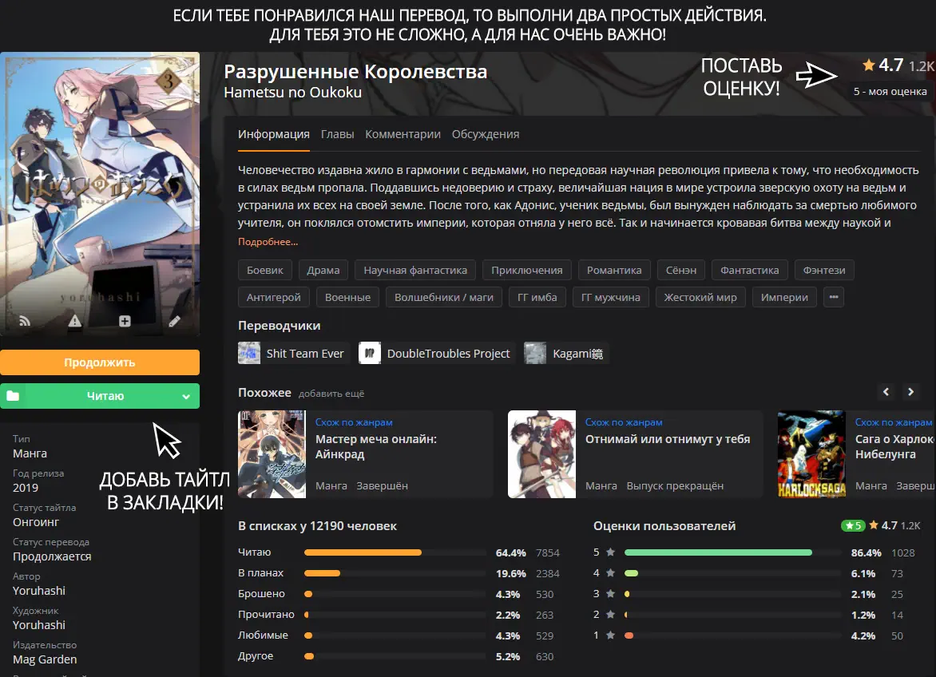
Task: Click the rating star next to 4.7
Action: tap(869, 65)
